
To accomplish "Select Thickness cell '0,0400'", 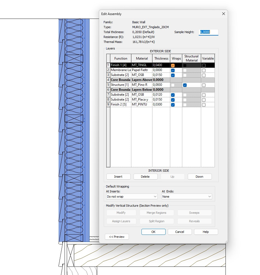I will [x=161, y=65].
